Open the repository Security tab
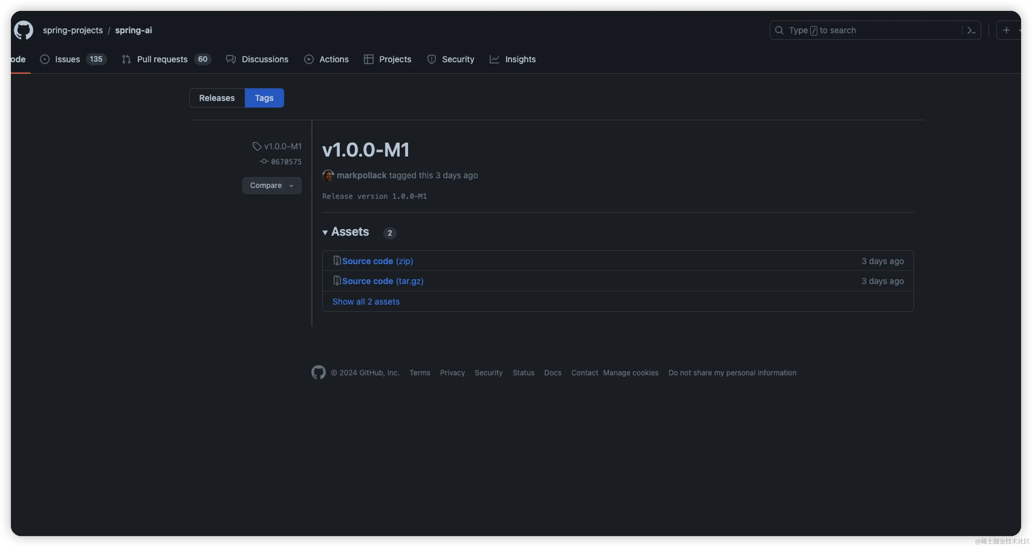This screenshot has width=1032, height=547. (451, 59)
